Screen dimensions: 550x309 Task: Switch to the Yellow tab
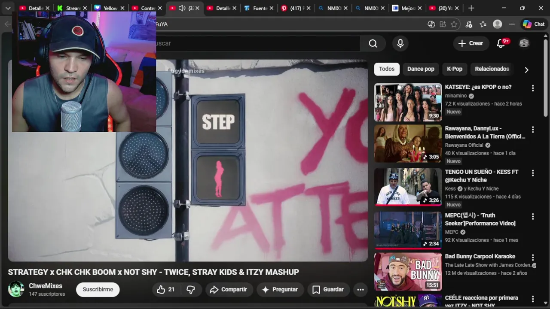[x=109, y=8]
